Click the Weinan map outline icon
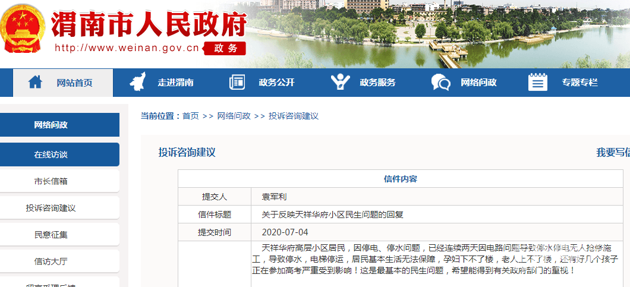 pyautogui.click(x=137, y=83)
